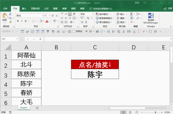
Task: Click the 条件格式 conditional formatting button
Action: 103,14
